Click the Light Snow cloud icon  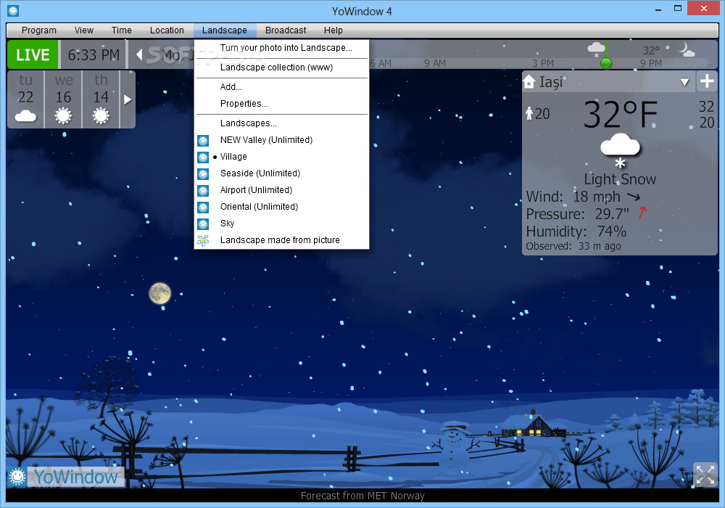pyautogui.click(x=620, y=150)
